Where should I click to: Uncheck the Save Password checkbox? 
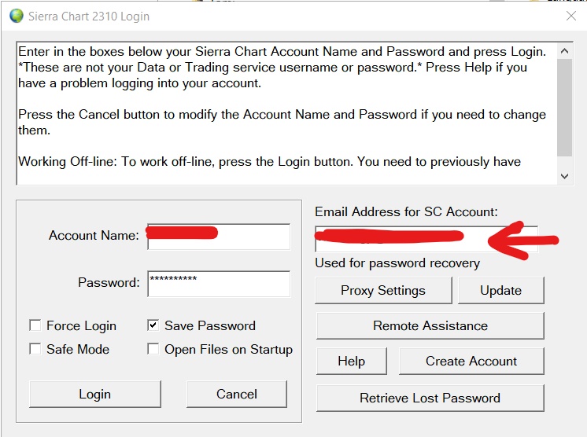pyautogui.click(x=153, y=325)
